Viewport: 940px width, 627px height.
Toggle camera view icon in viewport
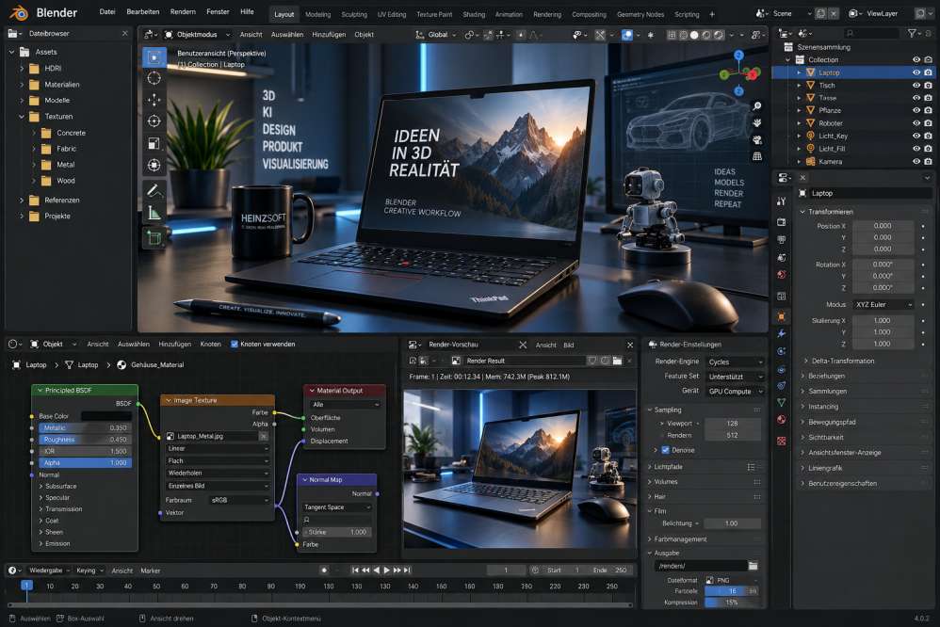coord(757,139)
